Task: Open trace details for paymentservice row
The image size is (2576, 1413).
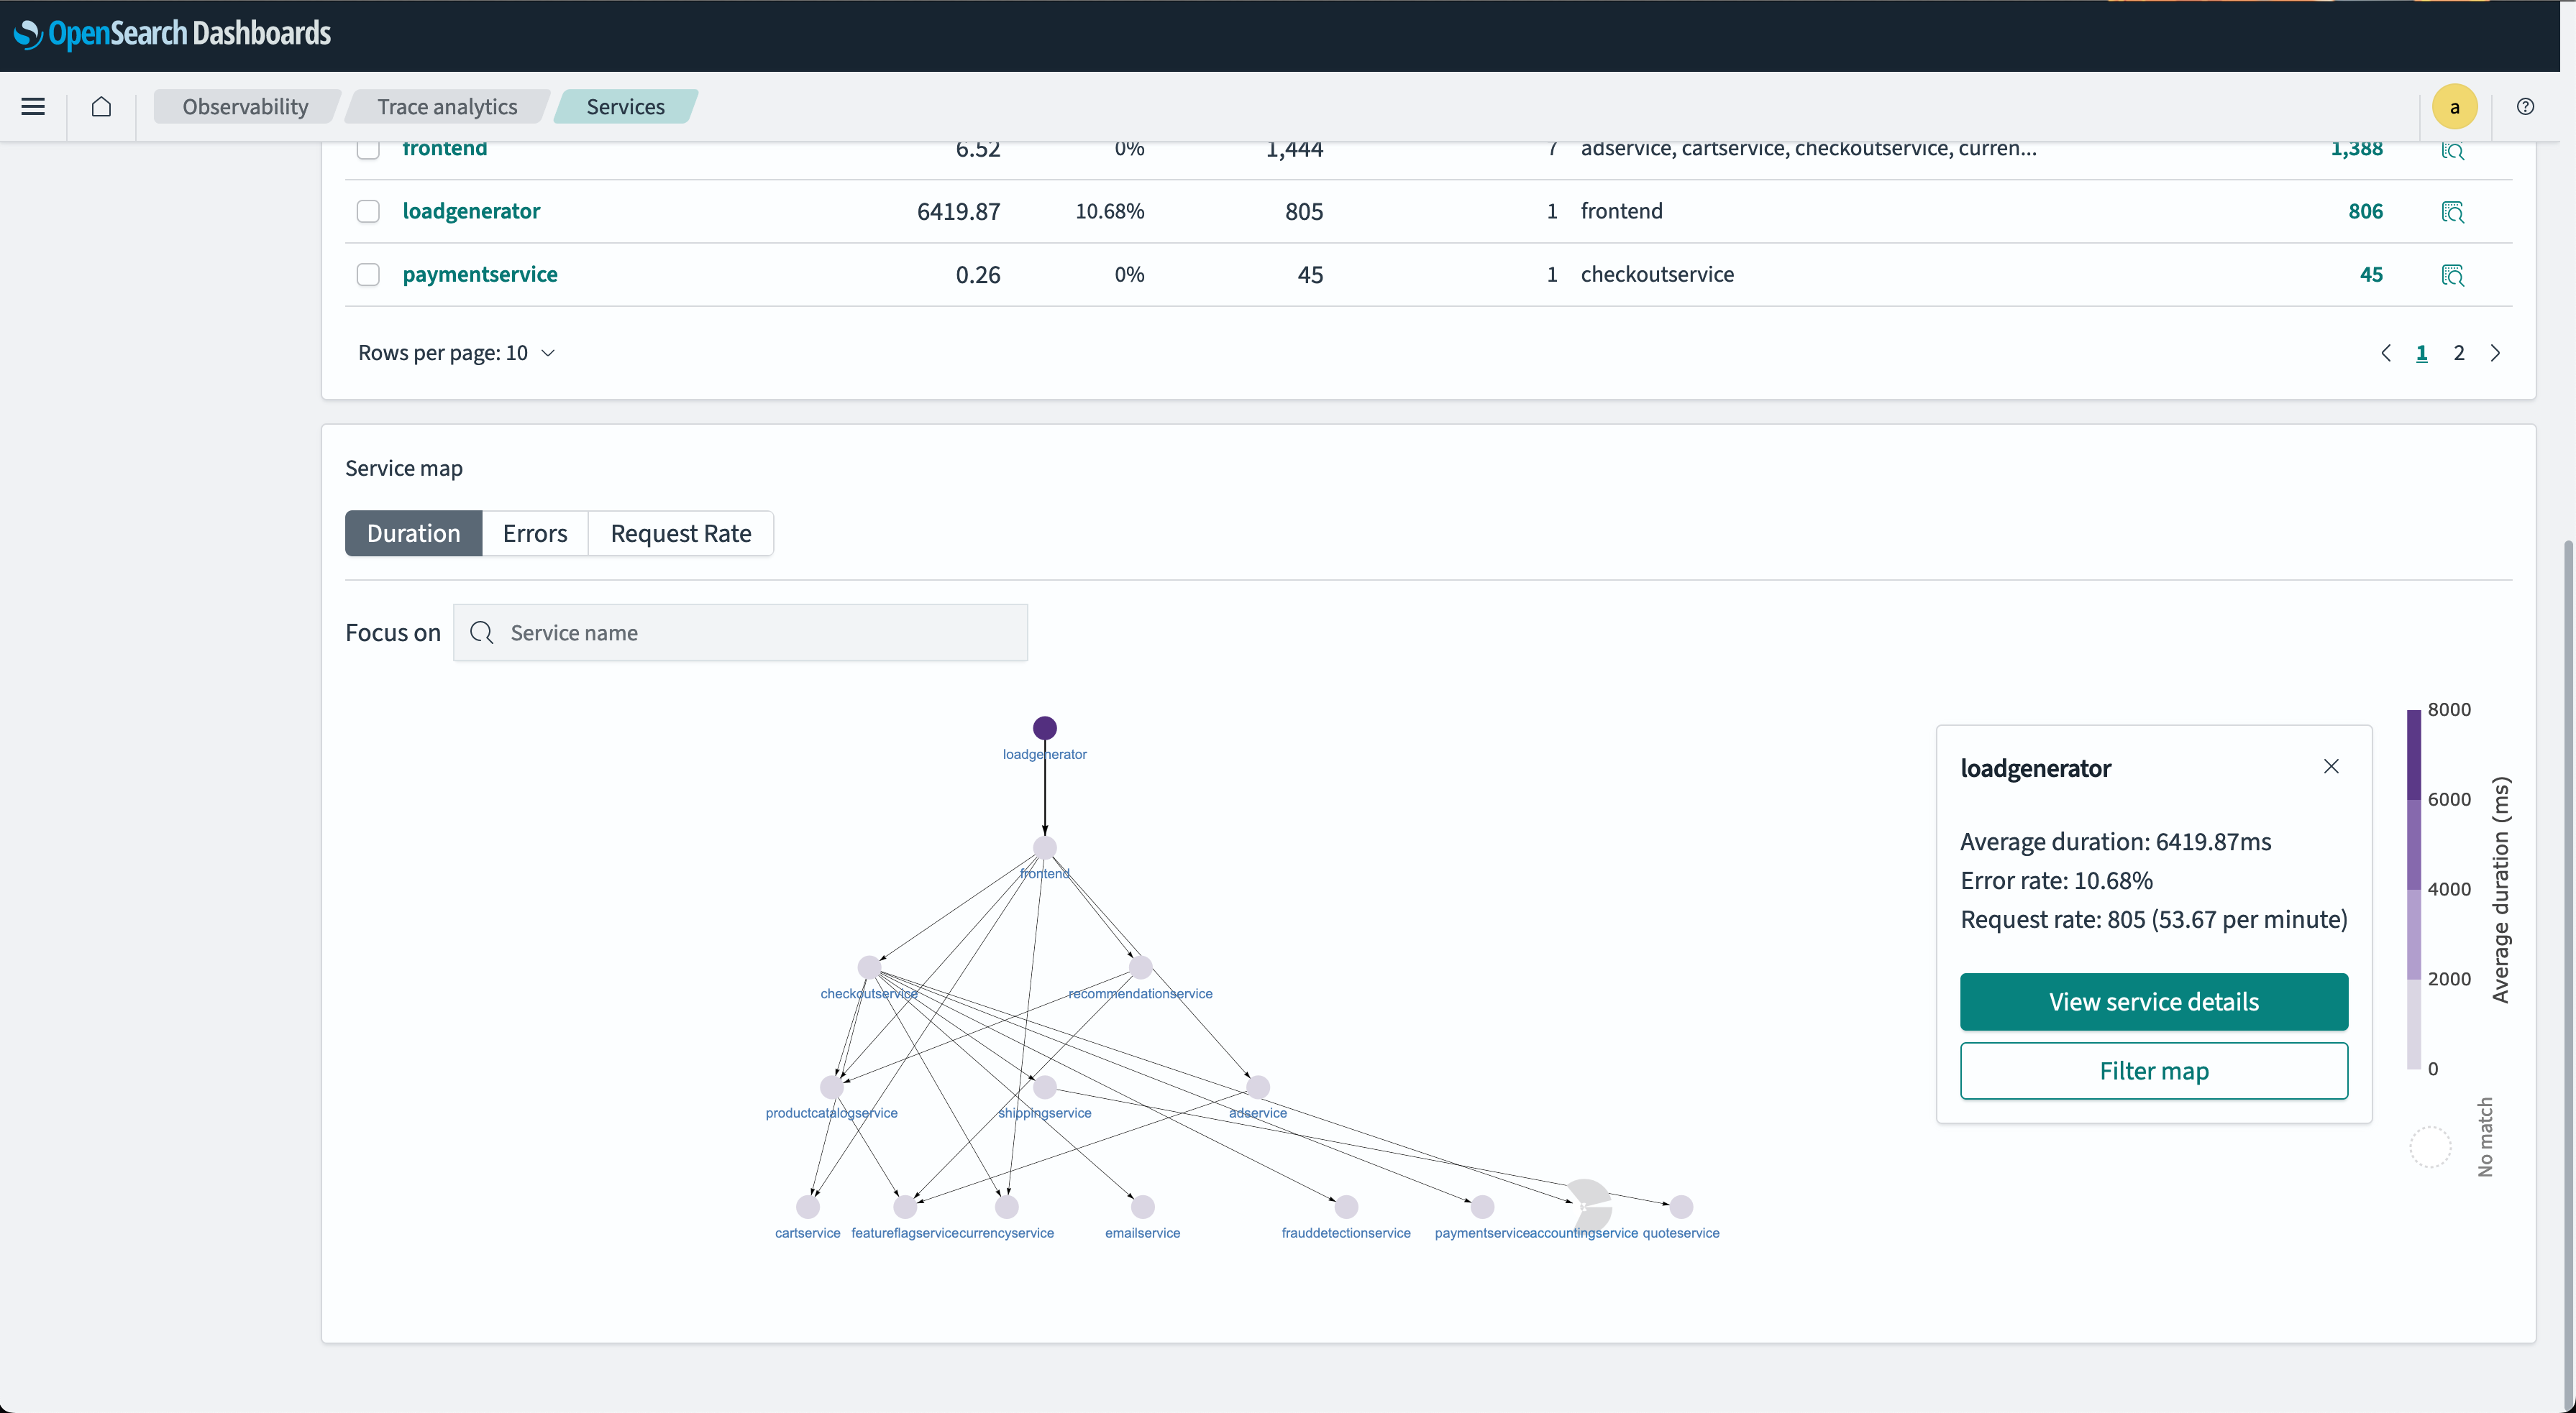Action: click(x=2453, y=274)
